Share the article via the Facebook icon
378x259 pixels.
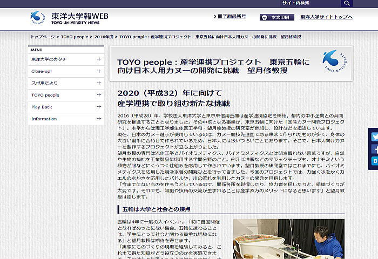point(375,149)
